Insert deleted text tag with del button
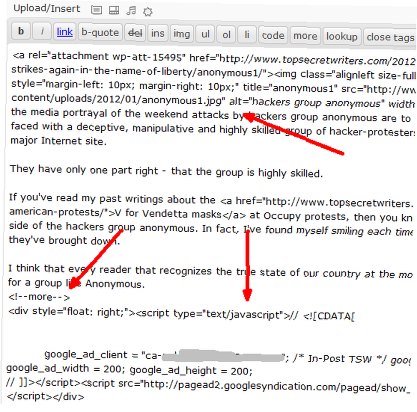 tap(135, 33)
